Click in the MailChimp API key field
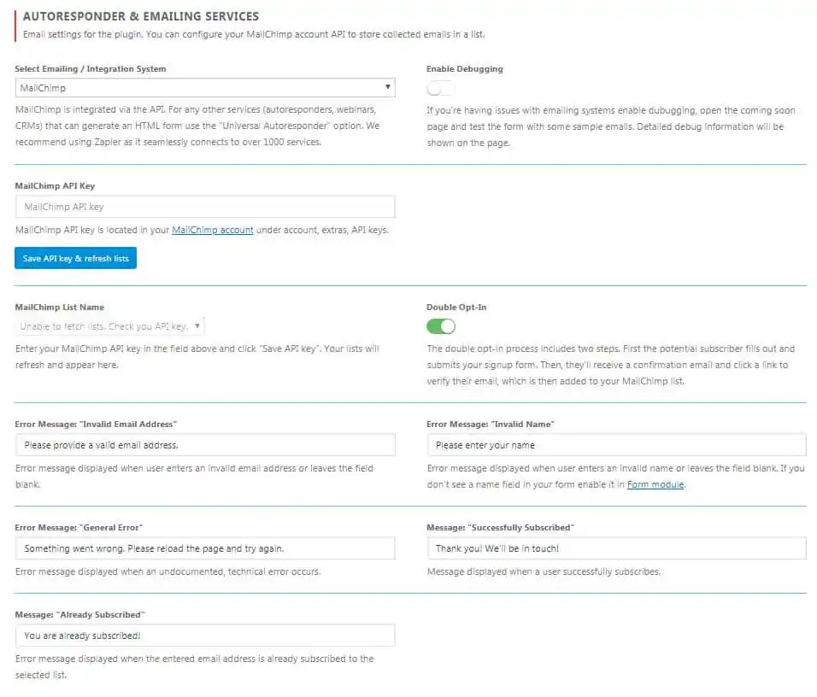The height and width of the screenshot is (697, 817). (205, 206)
